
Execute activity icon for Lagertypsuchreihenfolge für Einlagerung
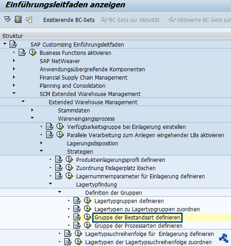79,234
